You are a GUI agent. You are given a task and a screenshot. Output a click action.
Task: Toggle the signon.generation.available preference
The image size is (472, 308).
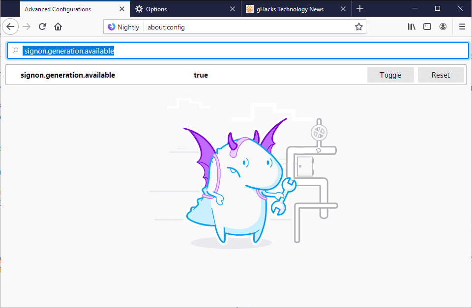point(390,75)
